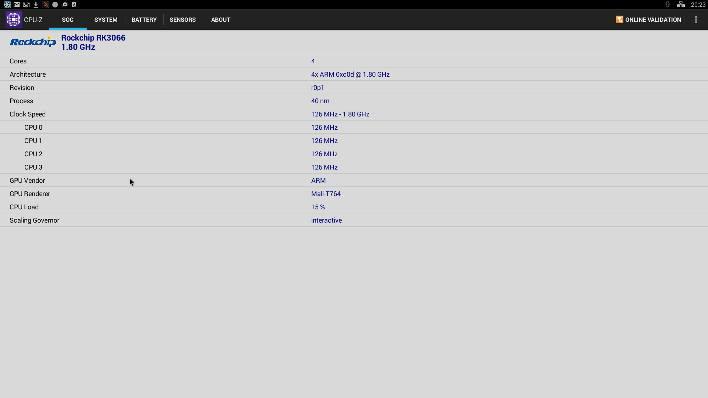Select the Clock Speed row label
This screenshot has width=708, height=398.
[28, 114]
